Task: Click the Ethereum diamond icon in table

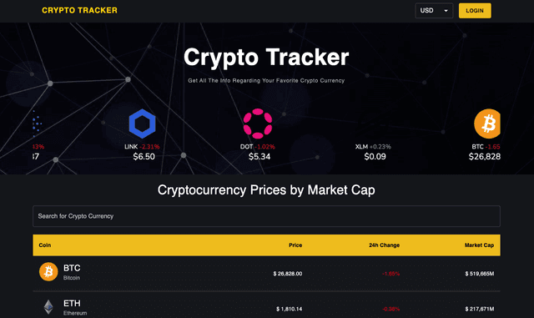Action: tap(48, 307)
